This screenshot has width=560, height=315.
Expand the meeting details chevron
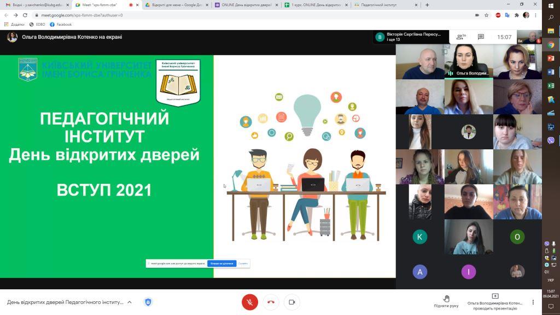(x=129, y=301)
